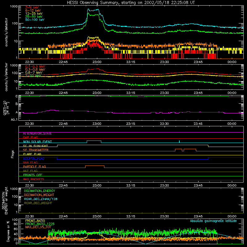
Task: Select the 50-100 keV legend label
Action: (35, 20)
